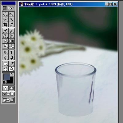Select the Crop tool
Image resolution: width=123 pixels, height=123 pixels.
point(5,25)
